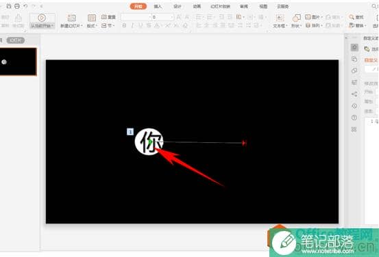Click the decrease font size icon
This screenshot has height=257, width=379.
click(187, 17)
